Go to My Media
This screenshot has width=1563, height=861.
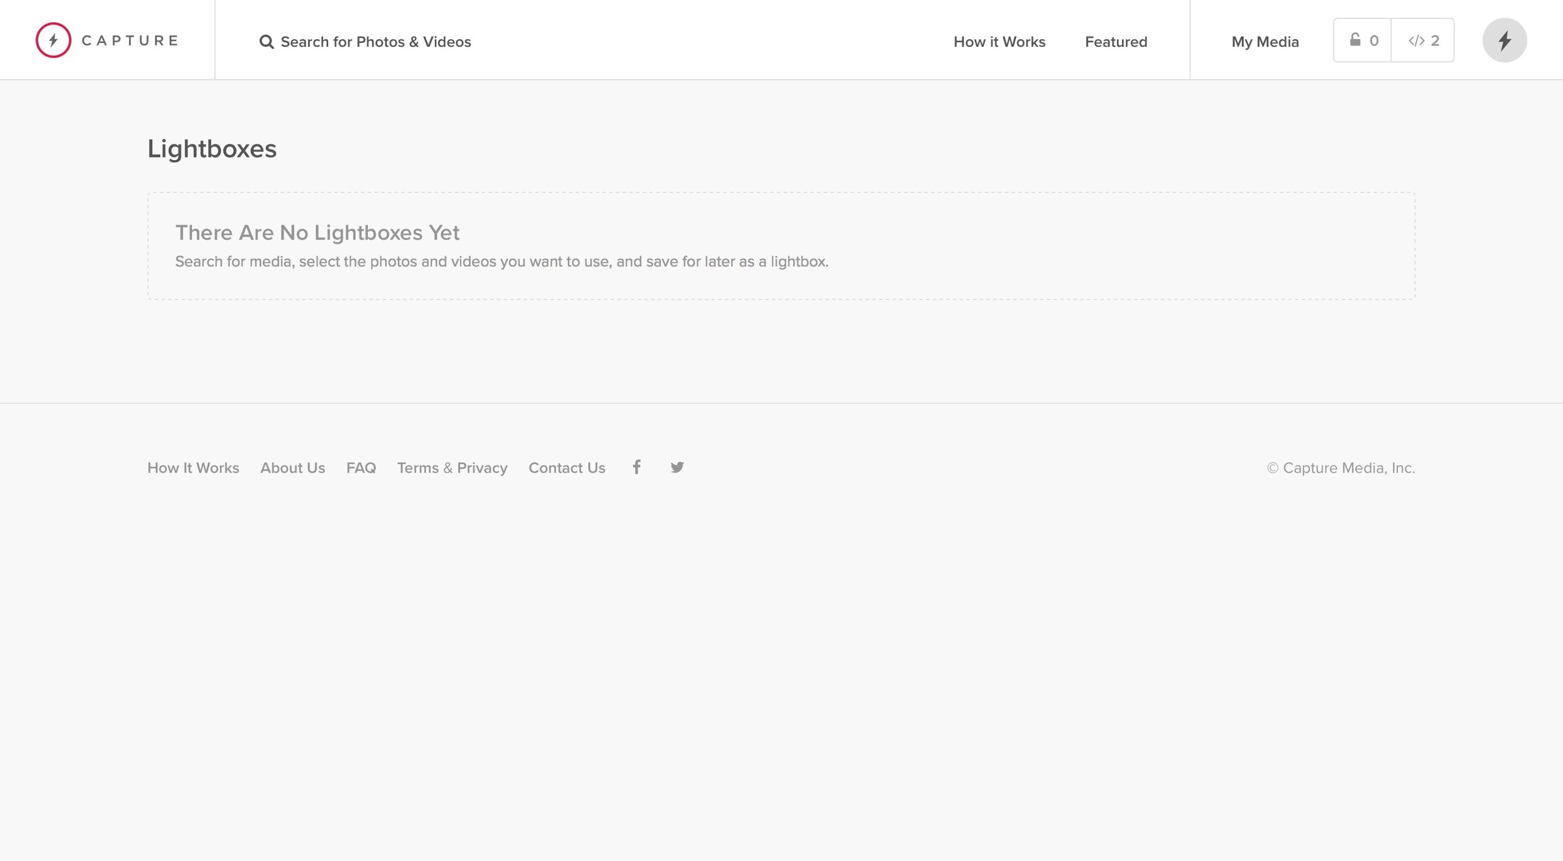point(1265,42)
